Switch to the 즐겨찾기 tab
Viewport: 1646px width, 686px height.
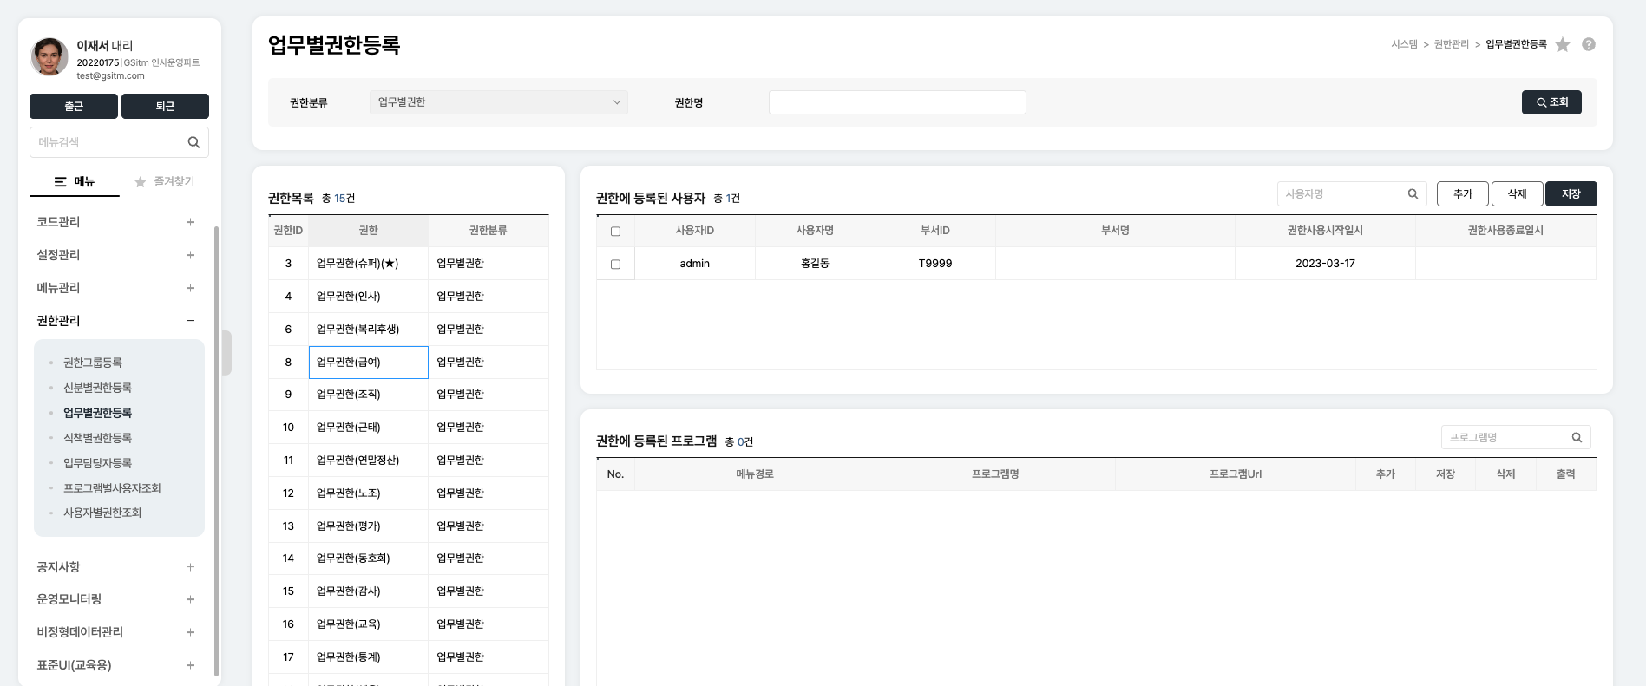(165, 182)
